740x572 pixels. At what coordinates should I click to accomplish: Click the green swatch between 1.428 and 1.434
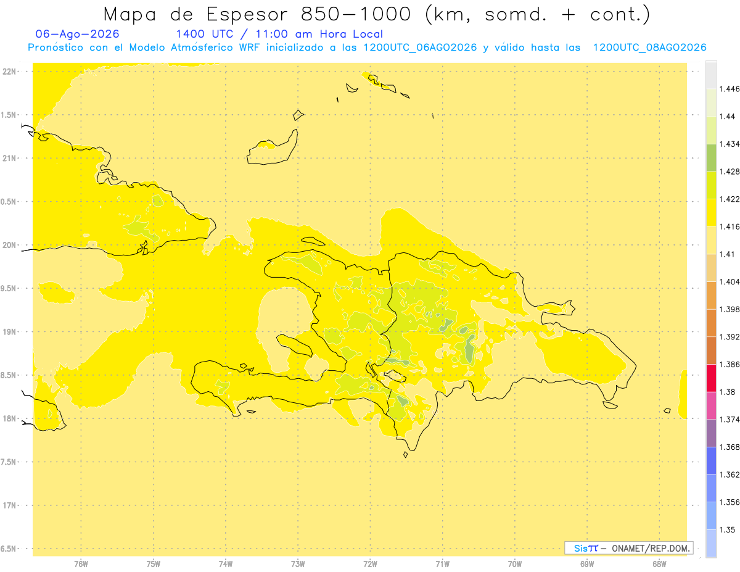711,157
